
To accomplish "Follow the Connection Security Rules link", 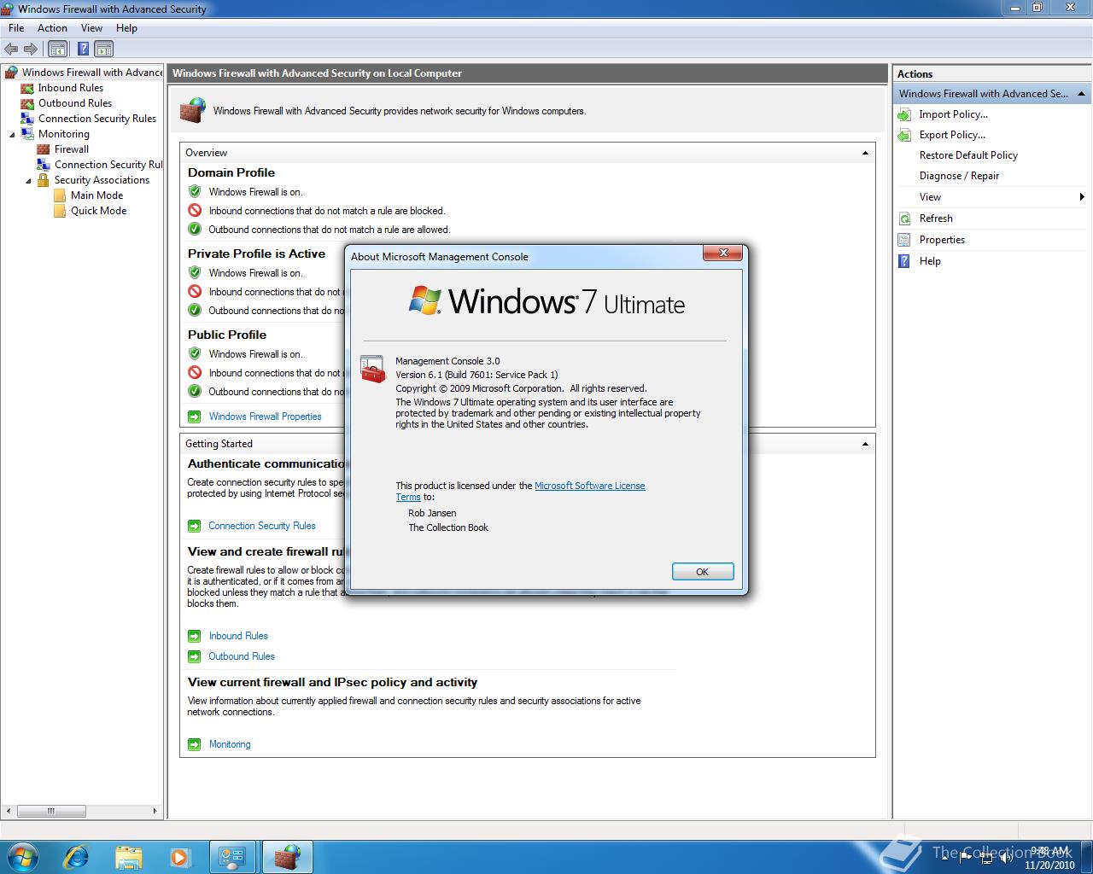I will click(x=262, y=526).
